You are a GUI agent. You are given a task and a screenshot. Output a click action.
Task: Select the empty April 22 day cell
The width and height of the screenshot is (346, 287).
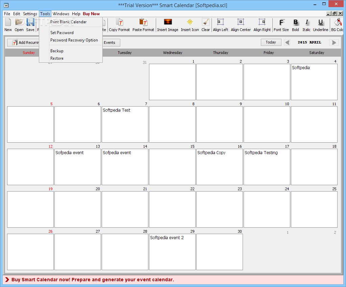[x=172, y=209]
